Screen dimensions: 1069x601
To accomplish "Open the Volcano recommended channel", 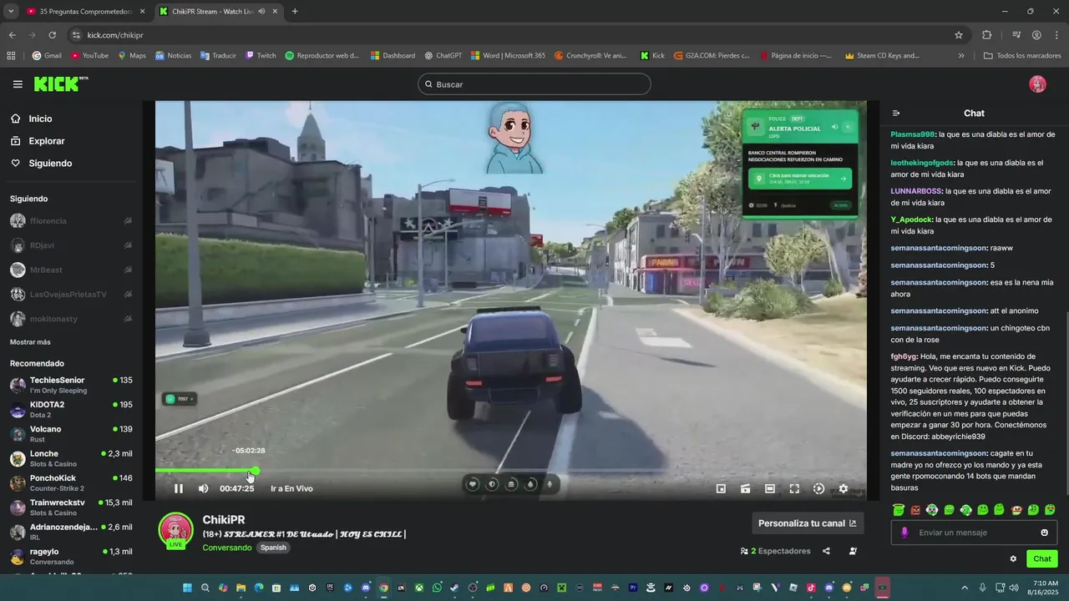I will coord(71,434).
